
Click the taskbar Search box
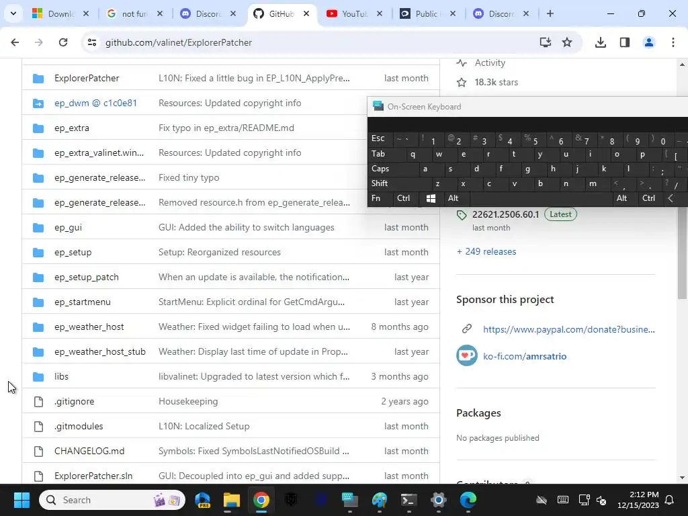[112, 500]
